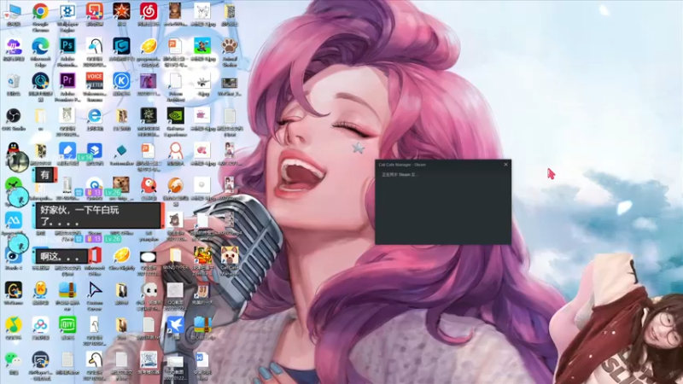Open the NVIDIA GeForce Experience icon
The height and width of the screenshot is (384, 683).
175,116
